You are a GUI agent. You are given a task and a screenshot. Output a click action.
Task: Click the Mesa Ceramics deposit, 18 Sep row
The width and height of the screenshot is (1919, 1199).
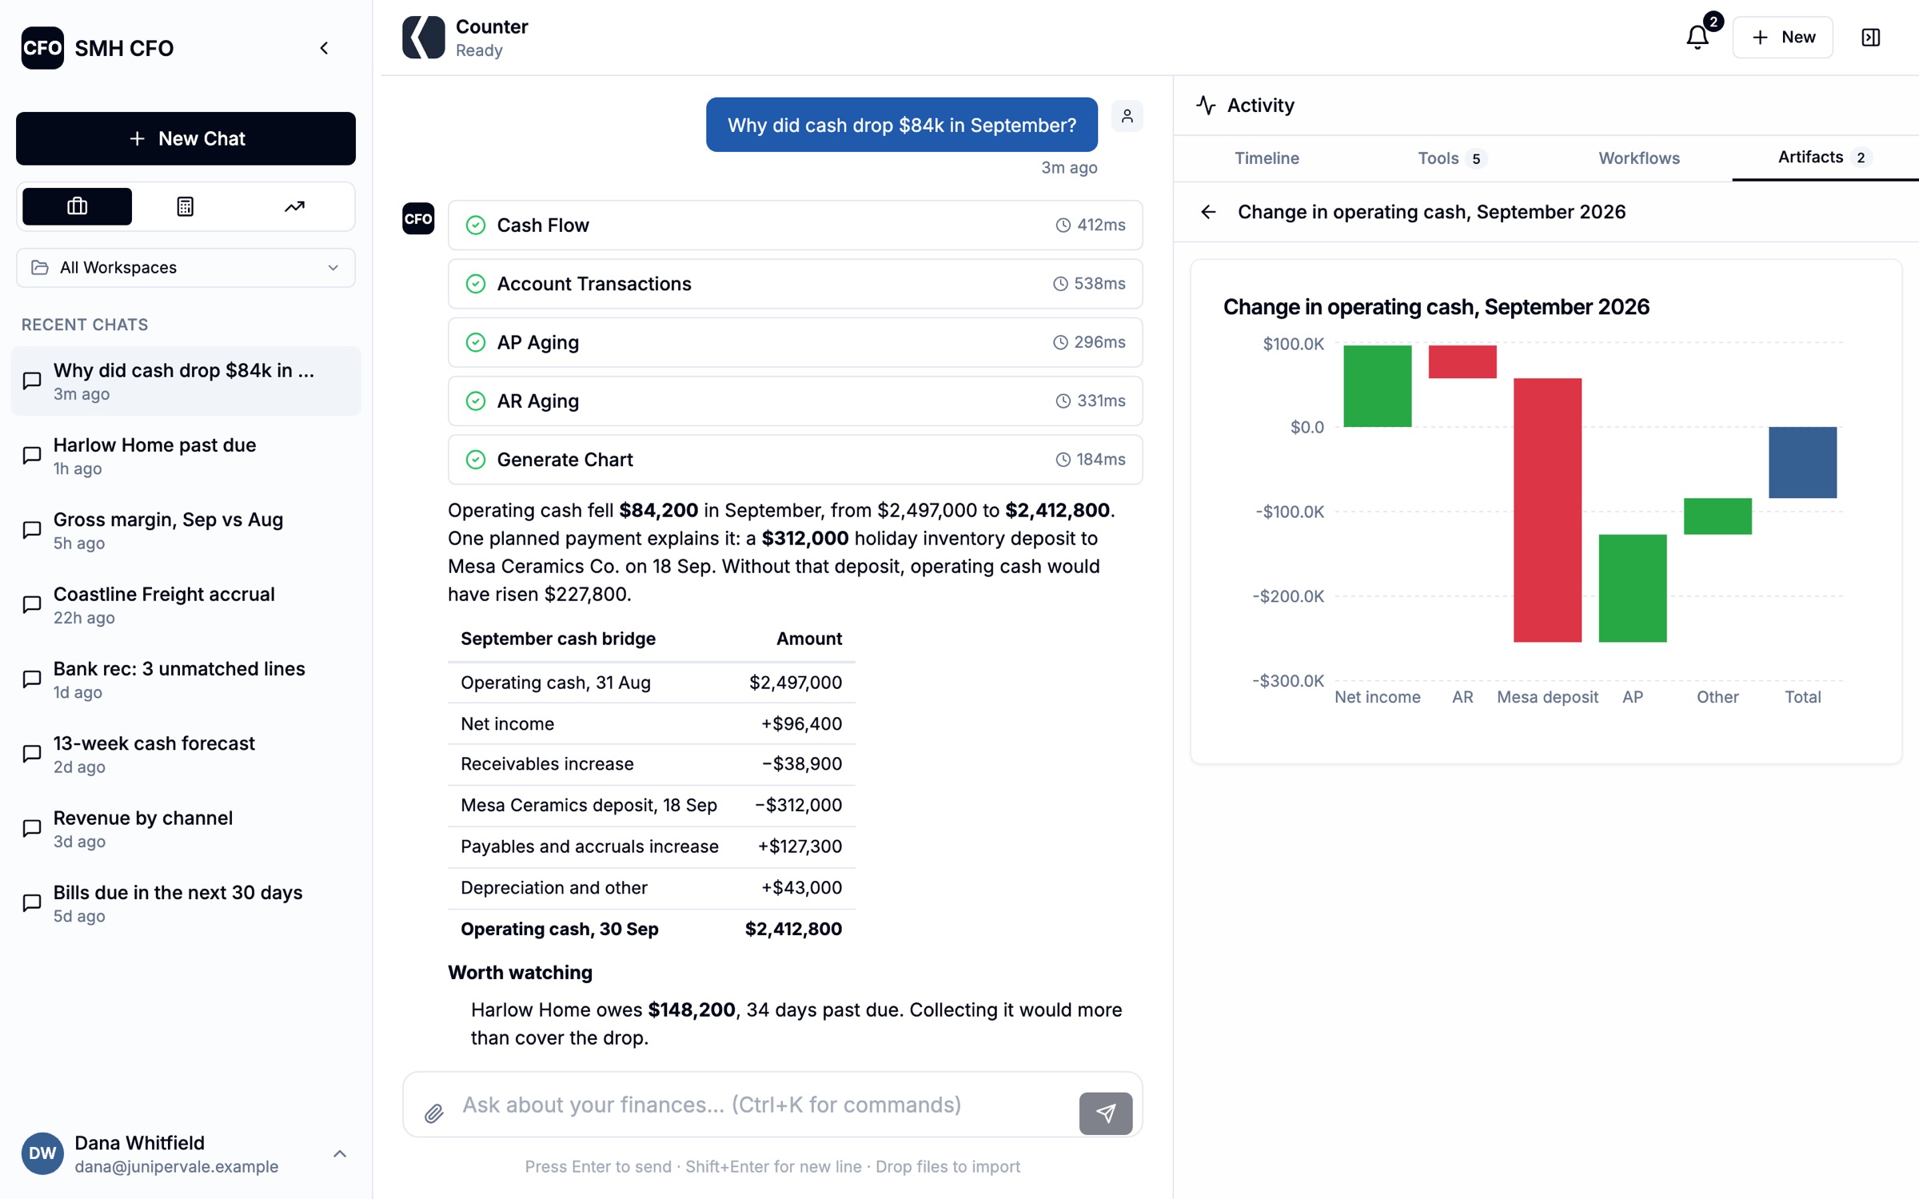[x=651, y=805]
